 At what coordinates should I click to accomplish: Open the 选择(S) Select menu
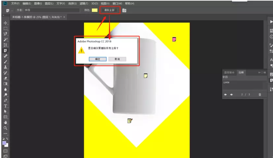click(72, 4)
